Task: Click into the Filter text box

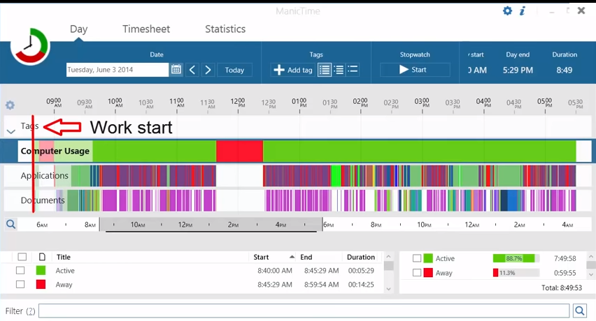Action: click(304, 311)
